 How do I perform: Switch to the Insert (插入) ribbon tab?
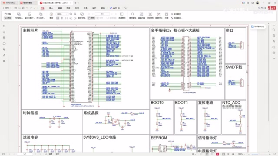[x=51, y=8]
